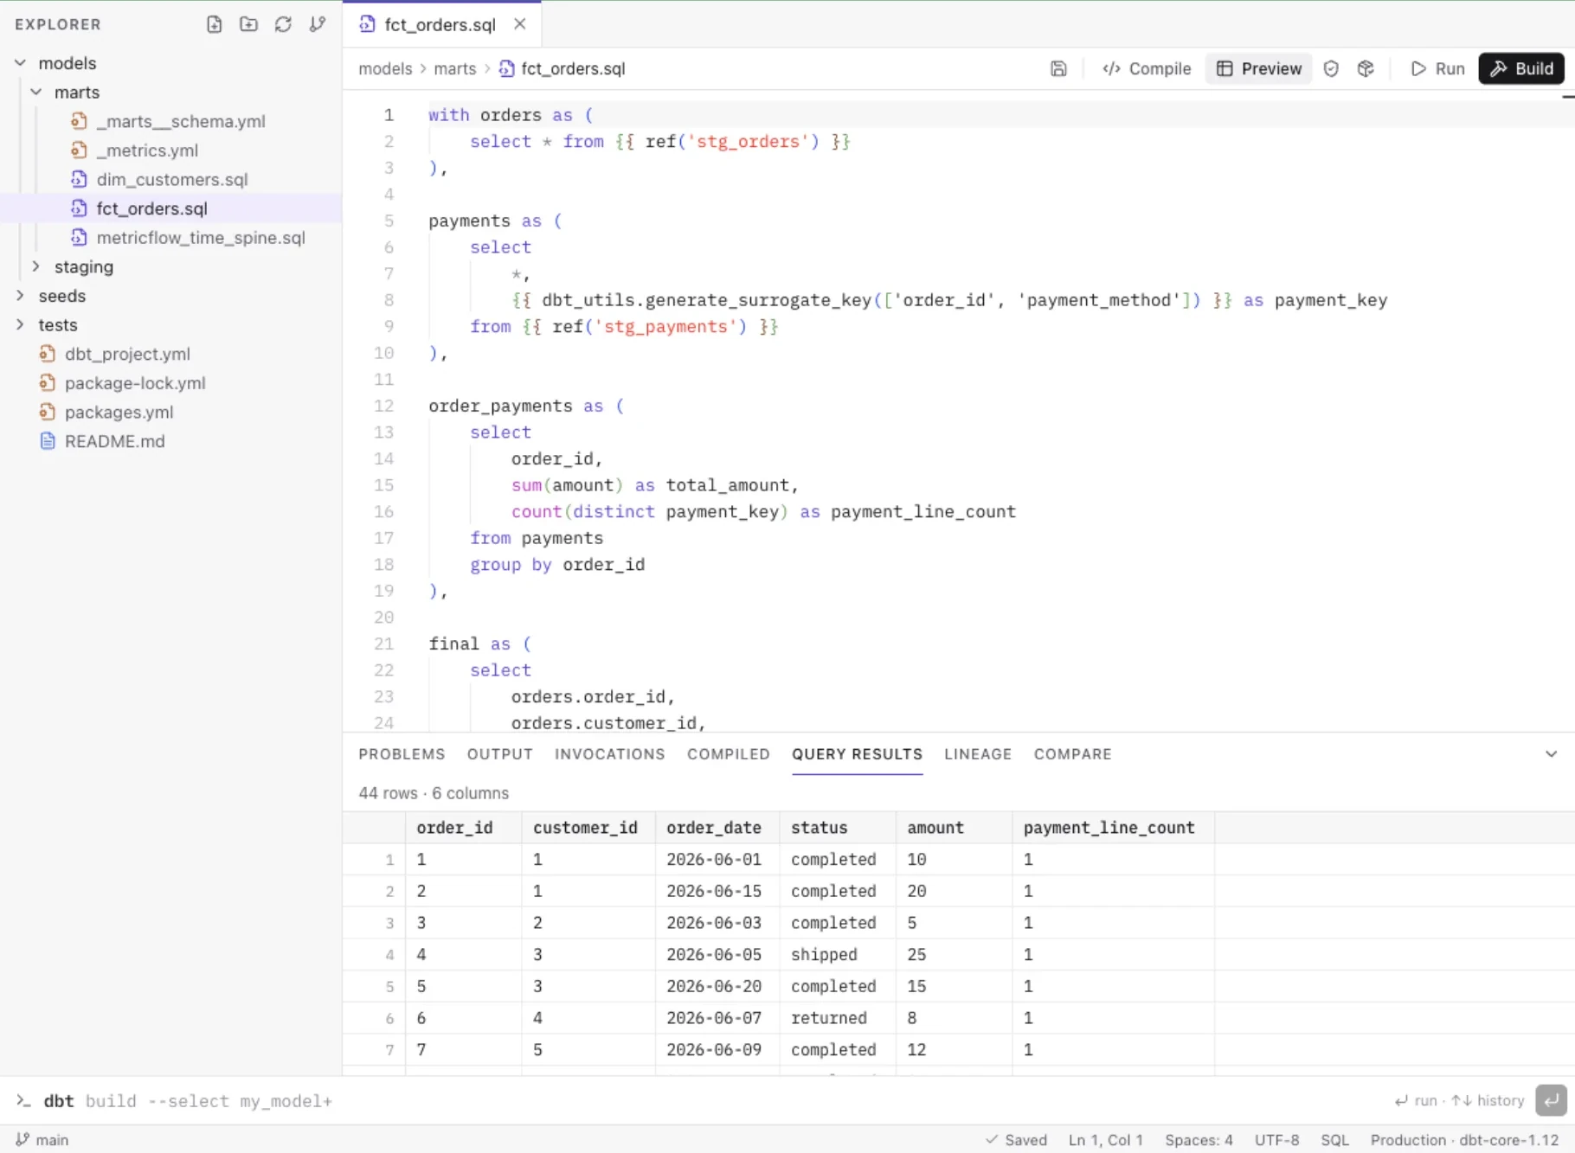Click the amount column header
The image size is (1575, 1153).
click(954, 828)
